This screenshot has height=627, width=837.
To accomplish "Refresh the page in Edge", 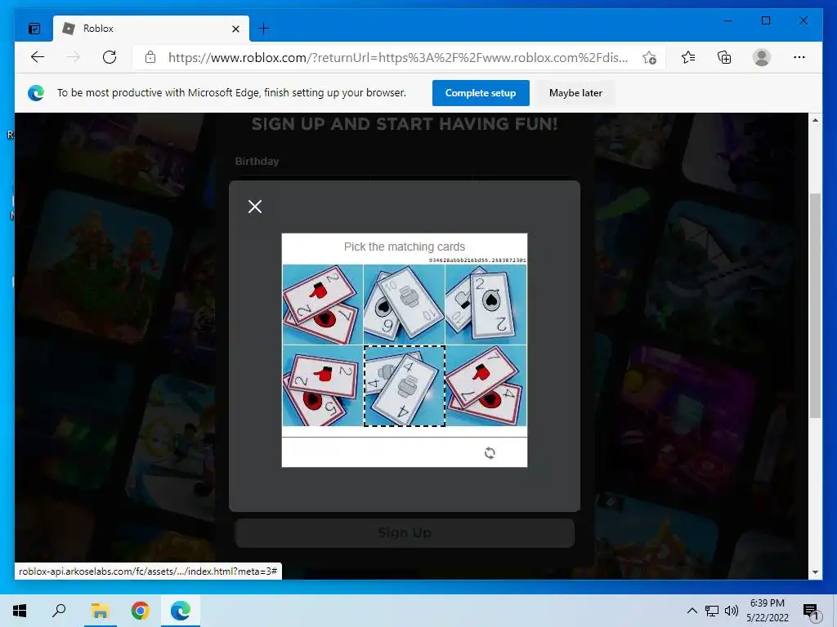I will click(x=110, y=57).
